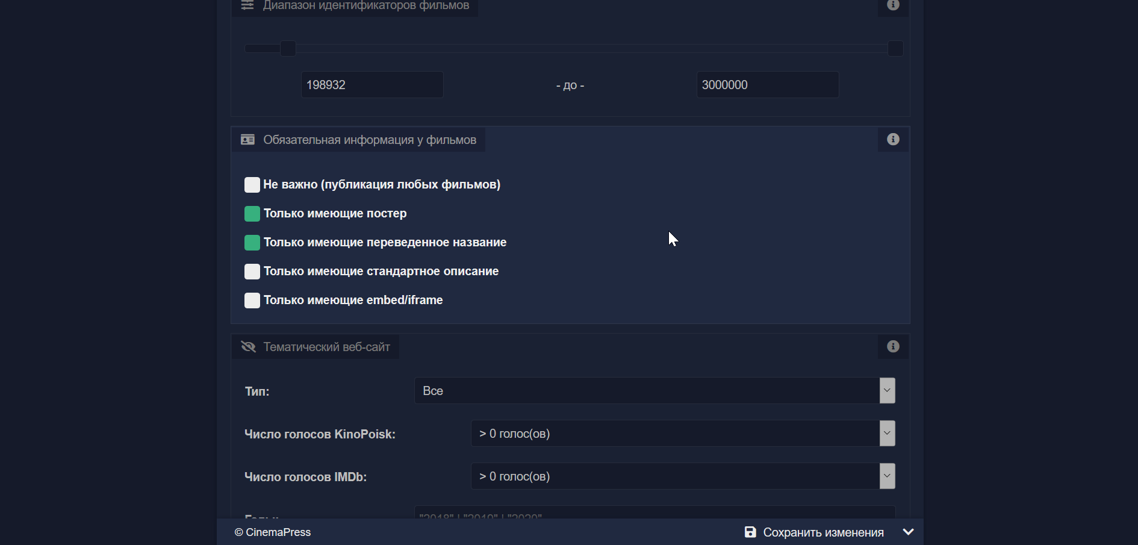Click info icon for thematic website section
The height and width of the screenshot is (545, 1138).
(893, 347)
